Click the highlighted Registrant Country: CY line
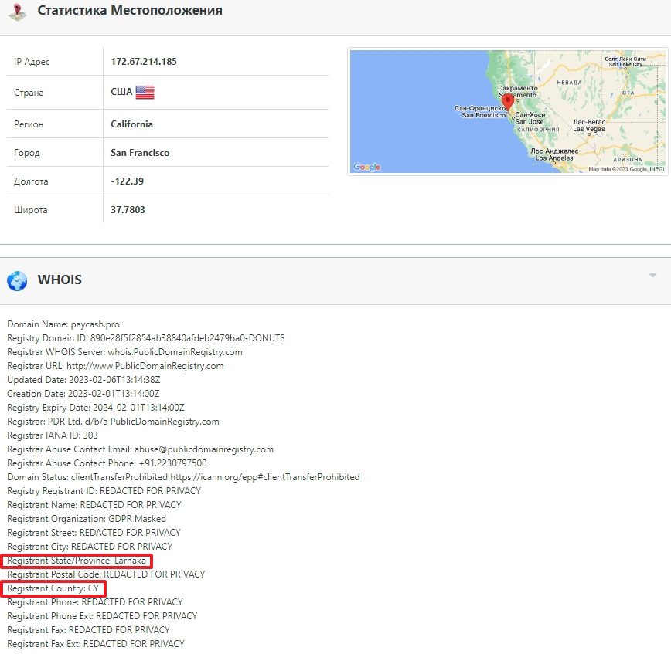Screen dimensions: 671x654 [53, 588]
